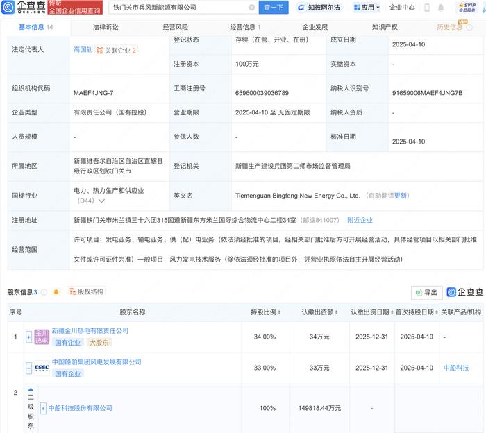Click the 国有企业 tag under 中国船舶集团风电
This screenshot has width=486, height=433.
click(x=67, y=374)
